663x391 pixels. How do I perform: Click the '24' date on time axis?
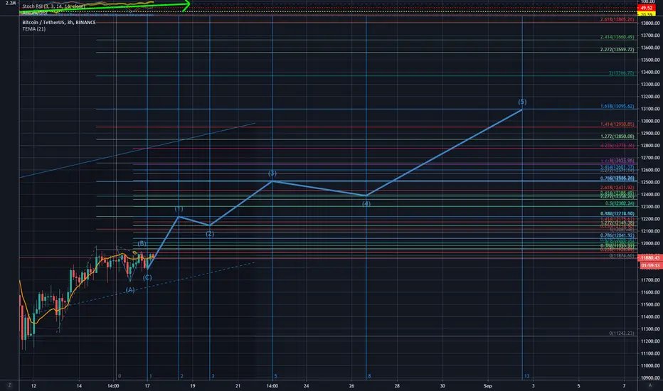pyautogui.click(x=306, y=385)
